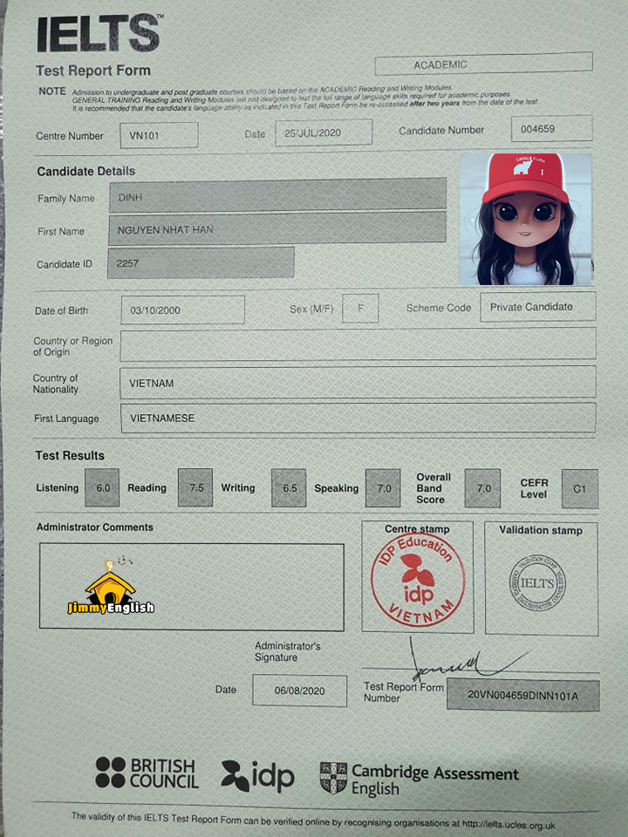Click the round IELTS validation stamp
628x837 pixels.
[x=538, y=582]
